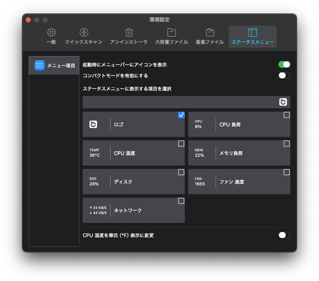Click the CPU 8% preview value
The width and height of the screenshot is (319, 281).
(x=198, y=124)
